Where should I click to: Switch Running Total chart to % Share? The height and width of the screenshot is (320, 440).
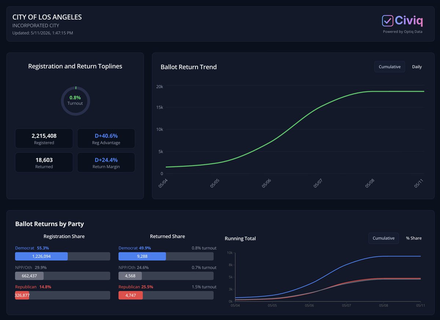pos(414,238)
